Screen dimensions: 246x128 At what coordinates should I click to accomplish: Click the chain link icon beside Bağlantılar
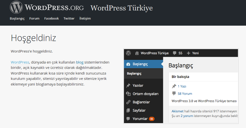(128, 102)
